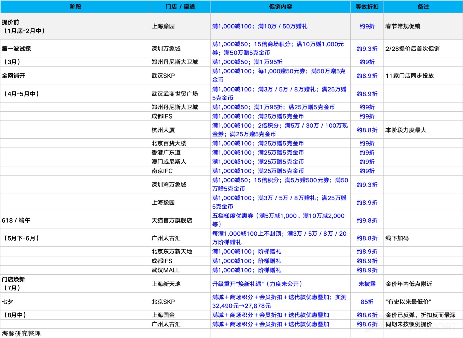This screenshot has height=338, width=463.
Task: Select the 2/28提价后首次促销 note cell
Action: click(423, 48)
